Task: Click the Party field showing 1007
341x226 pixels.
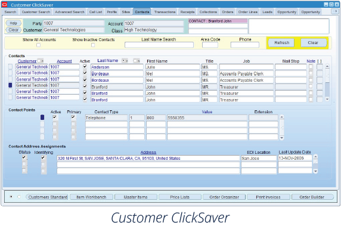Action: click(74, 23)
